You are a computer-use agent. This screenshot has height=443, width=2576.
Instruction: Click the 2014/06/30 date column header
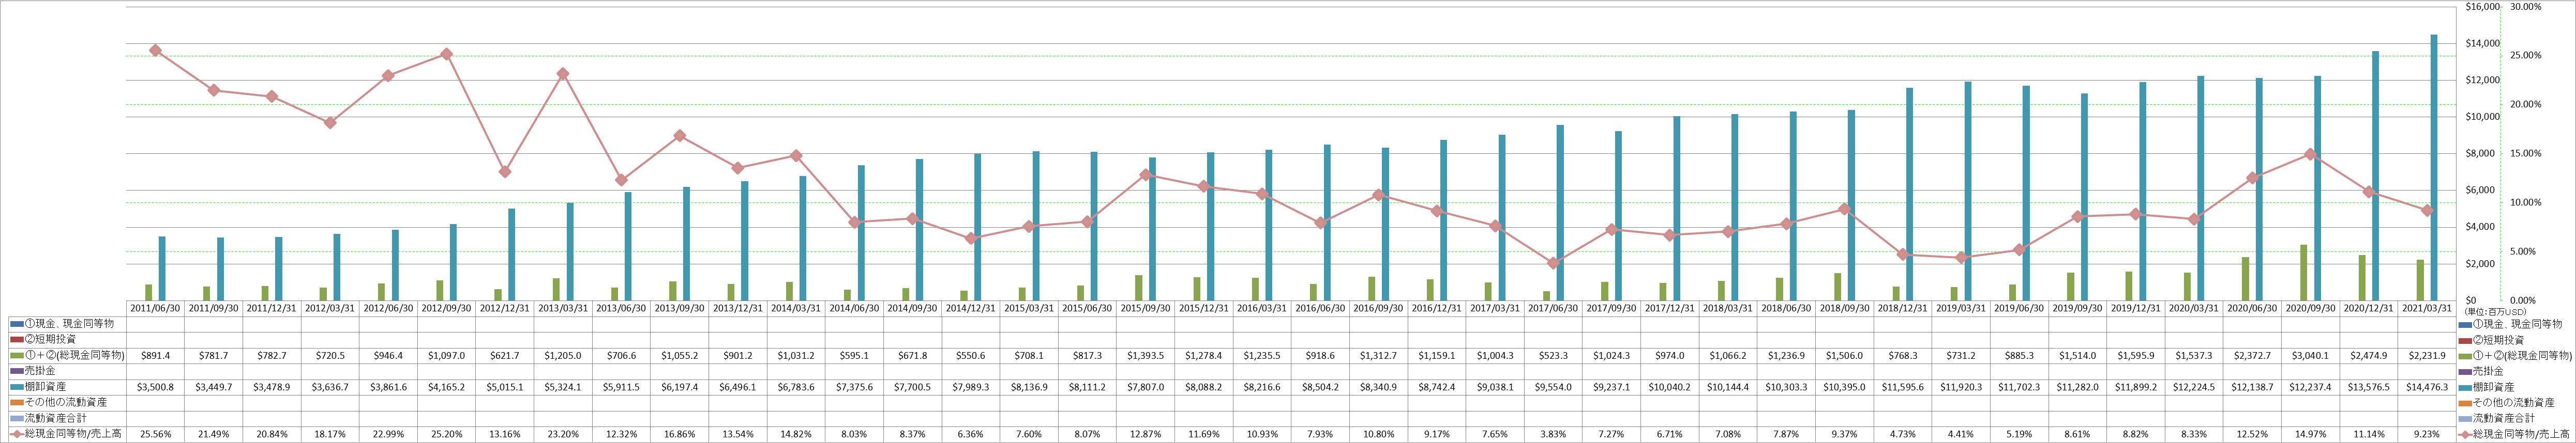pos(854,308)
